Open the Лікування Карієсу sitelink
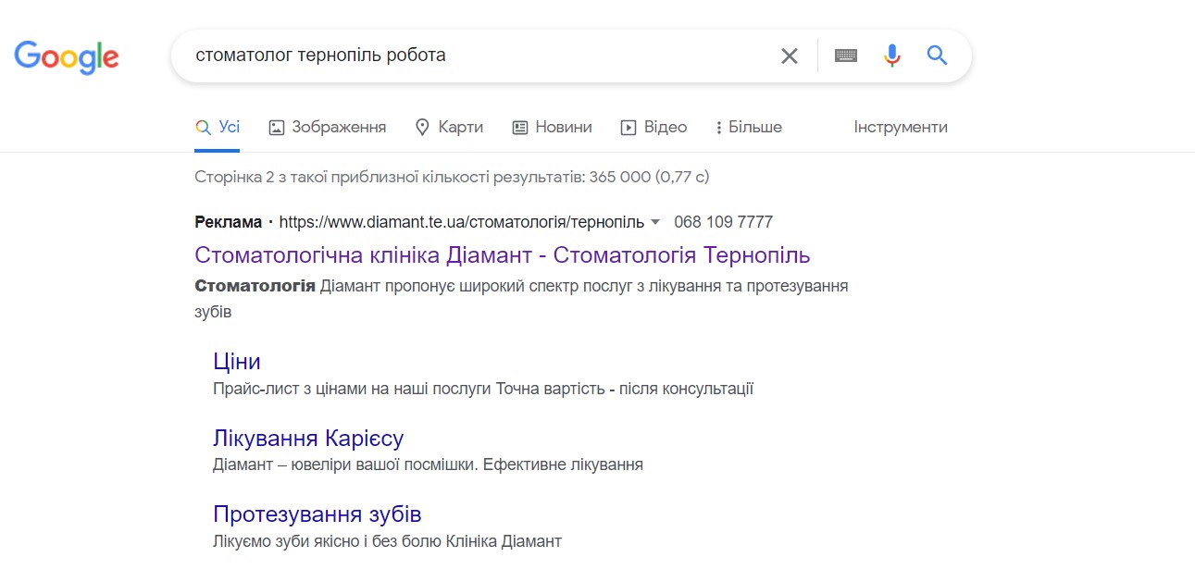1195x582 pixels. click(x=308, y=438)
